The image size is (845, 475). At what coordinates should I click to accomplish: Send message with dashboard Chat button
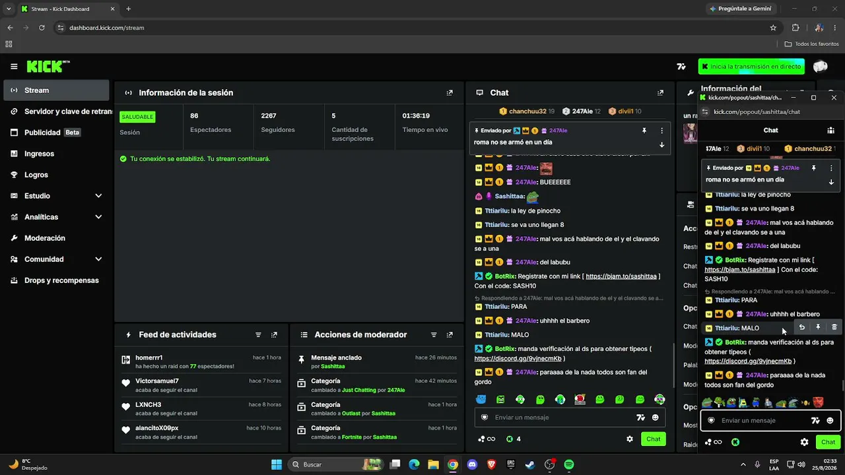[x=653, y=439]
